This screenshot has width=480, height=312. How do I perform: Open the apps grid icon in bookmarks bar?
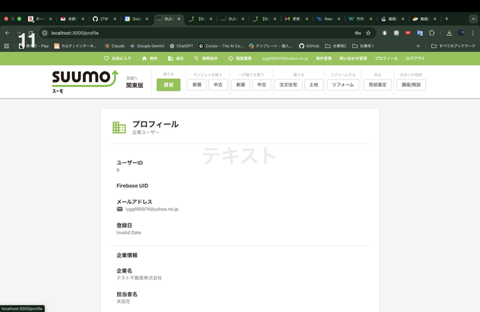(7, 46)
